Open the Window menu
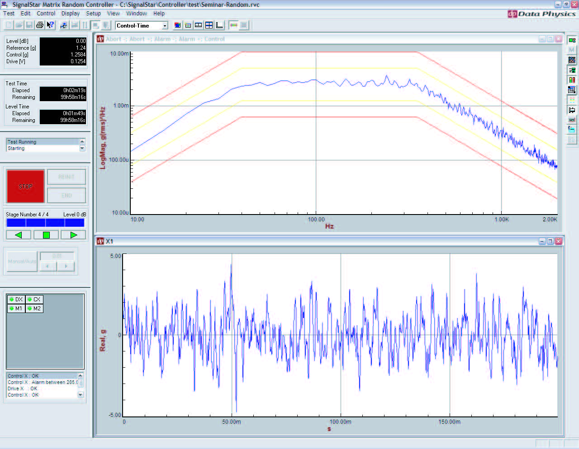The image size is (579, 449). click(x=137, y=14)
